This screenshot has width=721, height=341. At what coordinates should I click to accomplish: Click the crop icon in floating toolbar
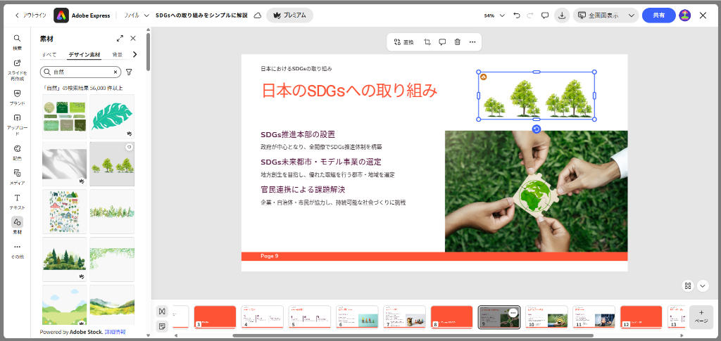point(427,42)
